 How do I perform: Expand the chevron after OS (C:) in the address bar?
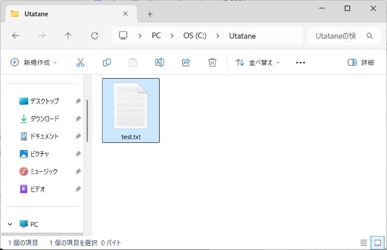tap(218, 36)
